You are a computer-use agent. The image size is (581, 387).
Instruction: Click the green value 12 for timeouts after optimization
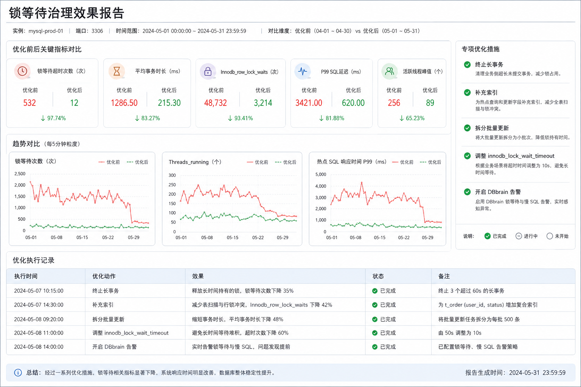[74, 103]
